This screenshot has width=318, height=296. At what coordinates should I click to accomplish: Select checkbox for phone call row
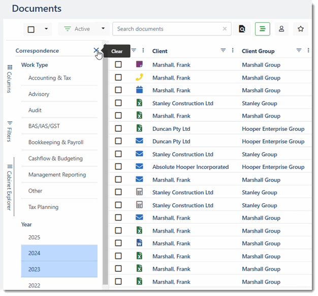[x=118, y=77]
